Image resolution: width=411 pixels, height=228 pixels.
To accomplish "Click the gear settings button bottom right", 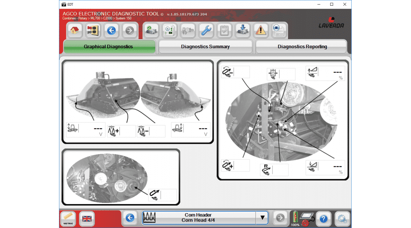I will tap(342, 218).
